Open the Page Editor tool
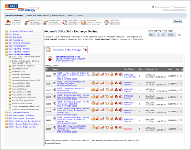The image size is (191, 150). pos(71,22)
